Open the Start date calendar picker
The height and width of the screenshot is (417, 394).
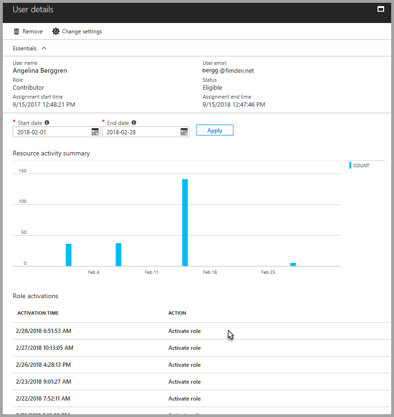95,131
